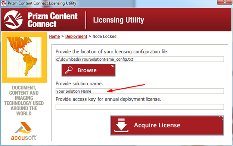This screenshot has width=233, height=146.
Task: Focus the licensing configuration file path field
Action: pos(140,59)
